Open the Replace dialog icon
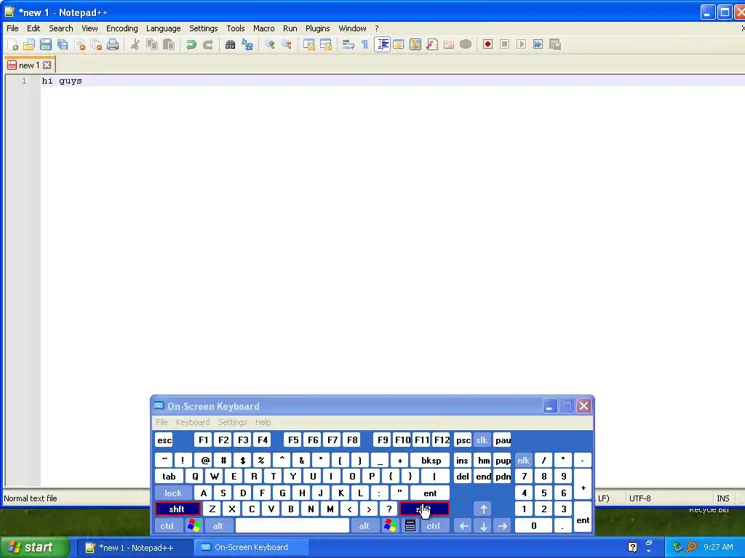The image size is (745, 558). (247, 44)
